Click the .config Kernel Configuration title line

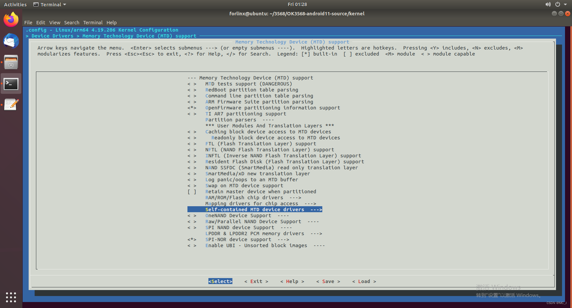click(102, 30)
